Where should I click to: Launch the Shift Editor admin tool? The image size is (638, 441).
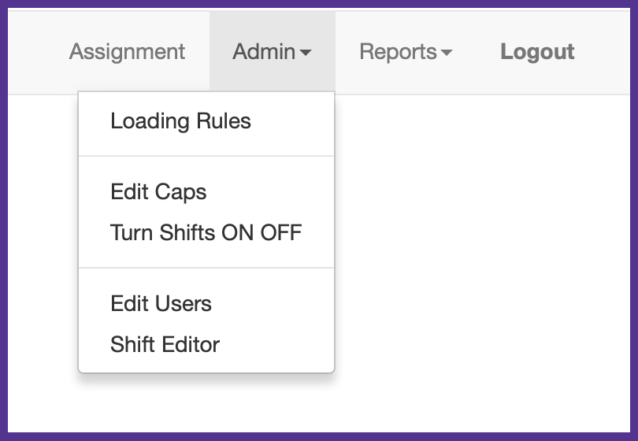point(165,345)
